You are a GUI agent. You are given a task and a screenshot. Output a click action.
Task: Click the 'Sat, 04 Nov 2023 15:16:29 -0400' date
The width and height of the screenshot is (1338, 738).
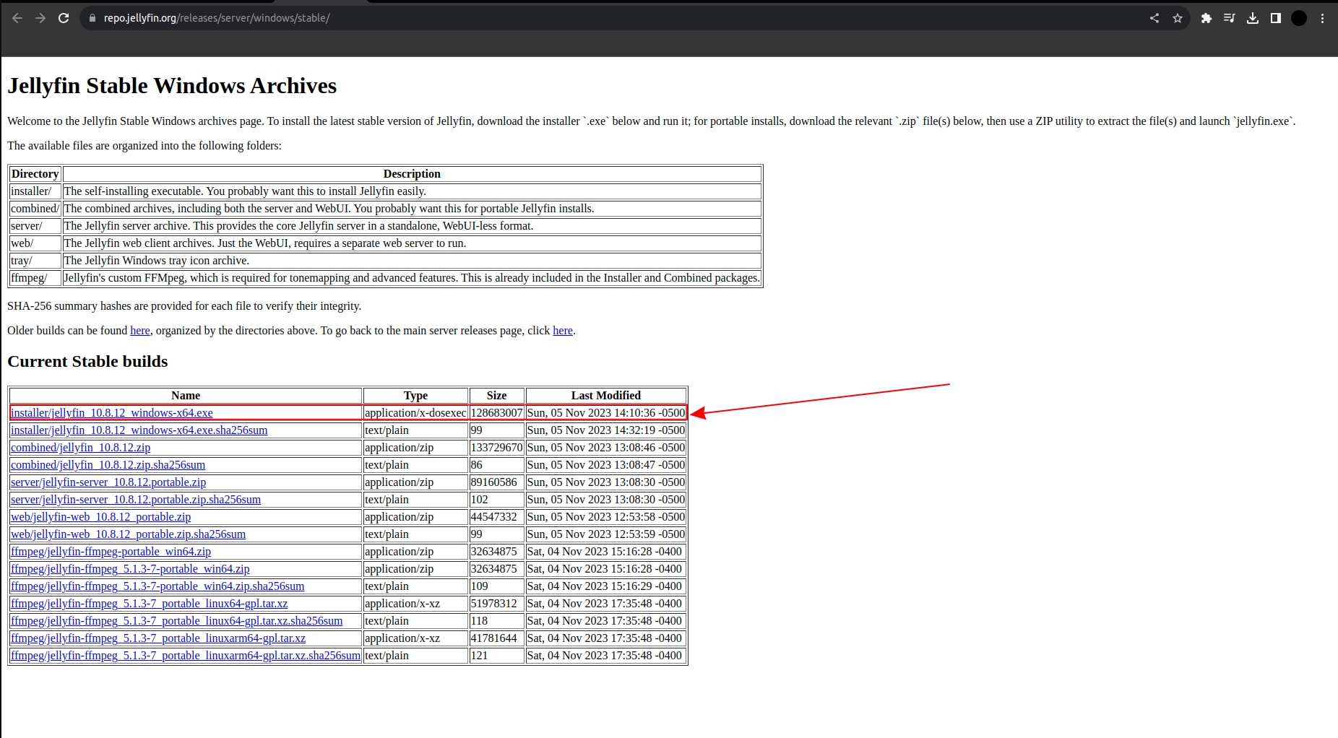[606, 586]
